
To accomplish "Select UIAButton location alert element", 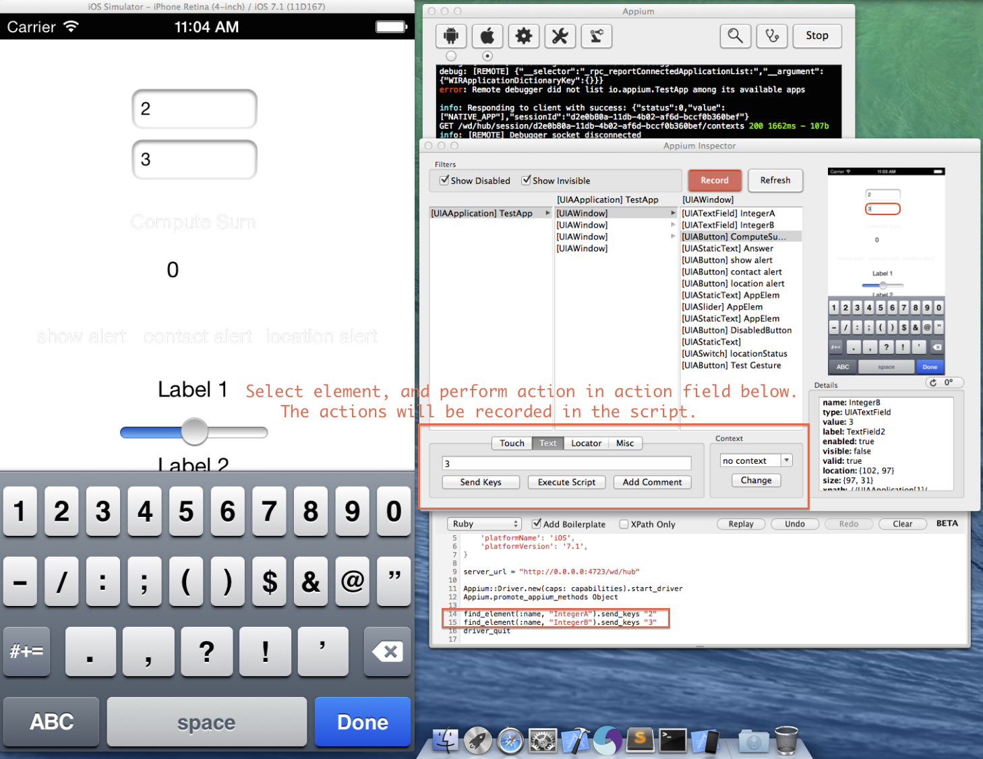I will point(741,283).
